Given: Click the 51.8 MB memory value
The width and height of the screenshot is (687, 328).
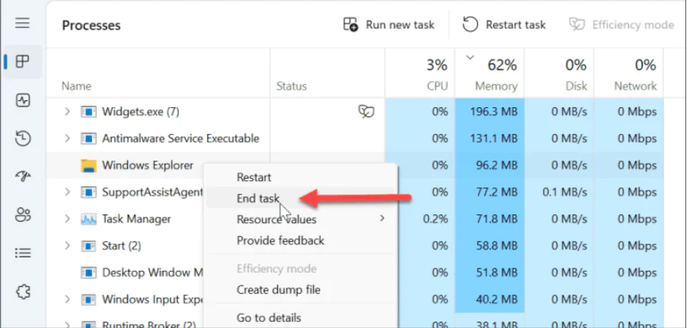Looking at the screenshot, I should click(x=496, y=272).
